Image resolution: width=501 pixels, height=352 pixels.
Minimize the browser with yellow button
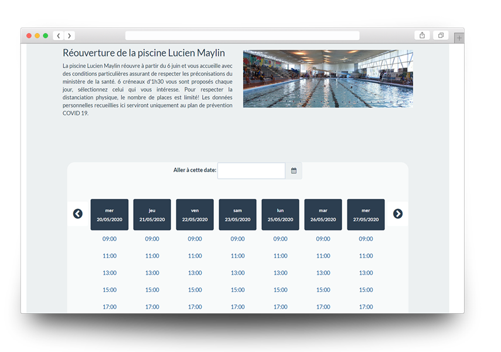(x=37, y=36)
